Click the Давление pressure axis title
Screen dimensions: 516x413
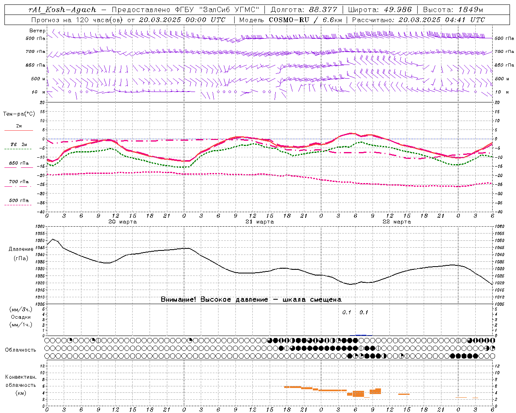(x=21, y=249)
